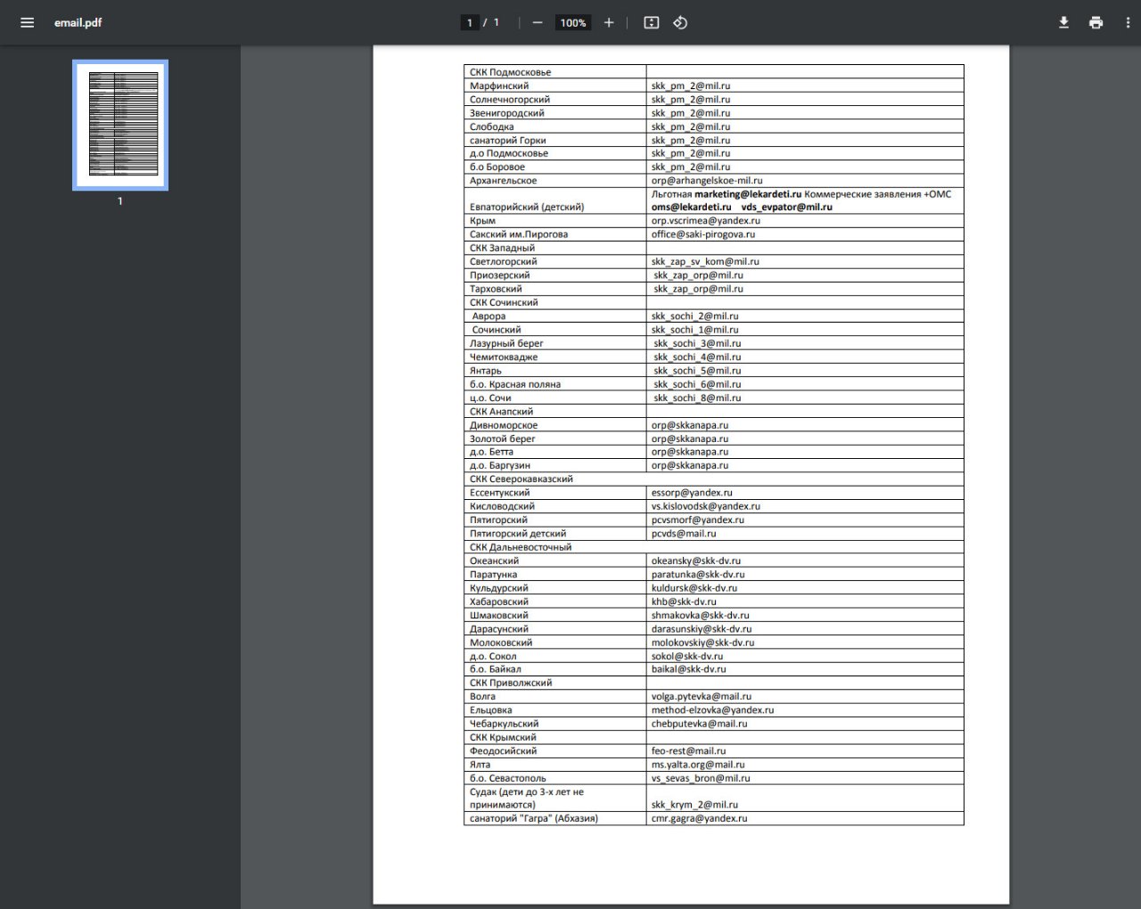Viewport: 1141px width, 909px height.
Task: Click the rotate counterclockwise icon
Action: [680, 22]
